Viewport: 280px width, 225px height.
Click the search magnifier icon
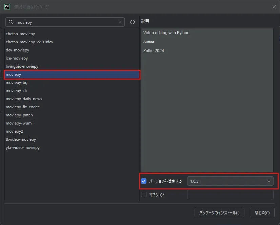tap(11, 22)
